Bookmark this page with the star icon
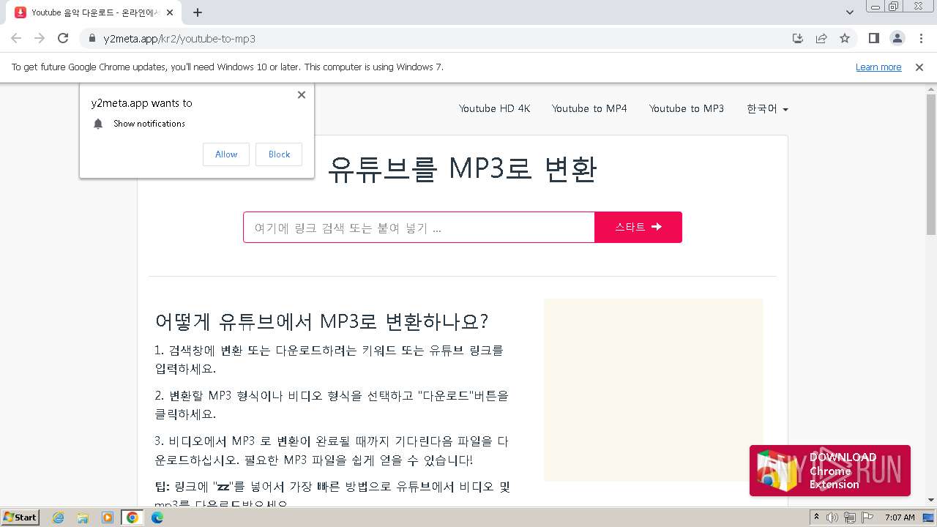This screenshot has height=527, width=937. click(845, 38)
